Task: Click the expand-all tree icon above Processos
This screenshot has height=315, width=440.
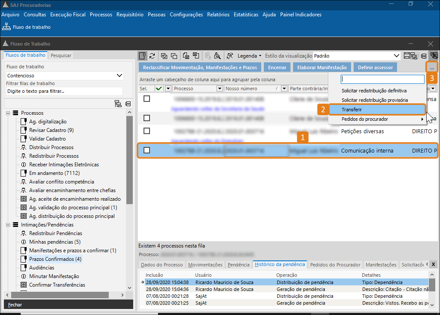Action: point(118,104)
